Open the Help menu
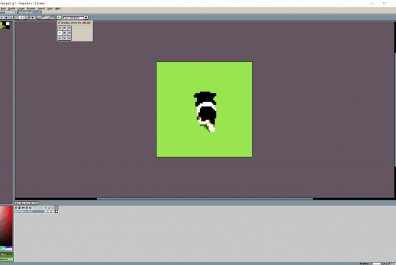The width and height of the screenshot is (396, 265). click(58, 9)
